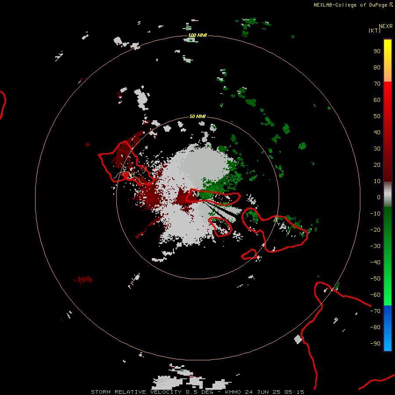Click the 0 value on the velocity scale

coord(379,197)
